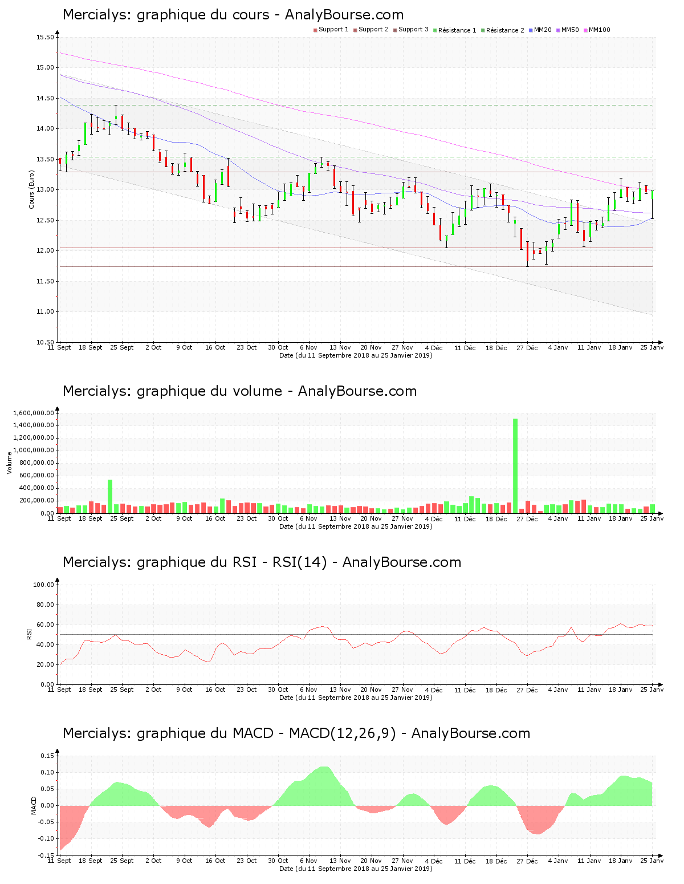Screen dimensions: 684x884
Task: Click the blue square beside MM20
Action: click(x=531, y=30)
